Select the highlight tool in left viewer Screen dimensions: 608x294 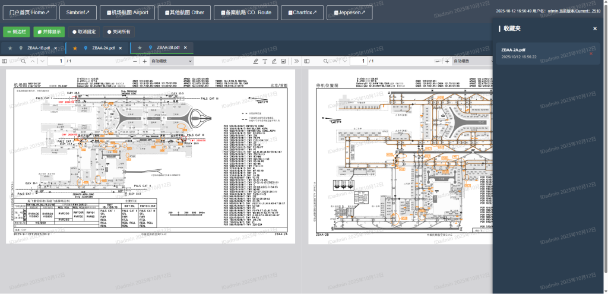tap(256, 61)
